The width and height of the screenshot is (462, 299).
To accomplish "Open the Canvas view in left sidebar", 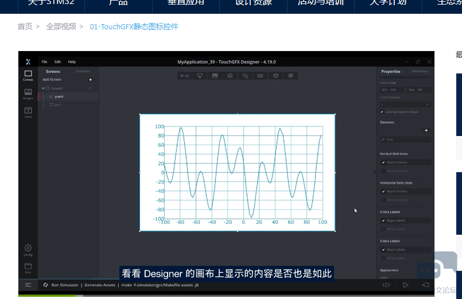I will (28, 75).
